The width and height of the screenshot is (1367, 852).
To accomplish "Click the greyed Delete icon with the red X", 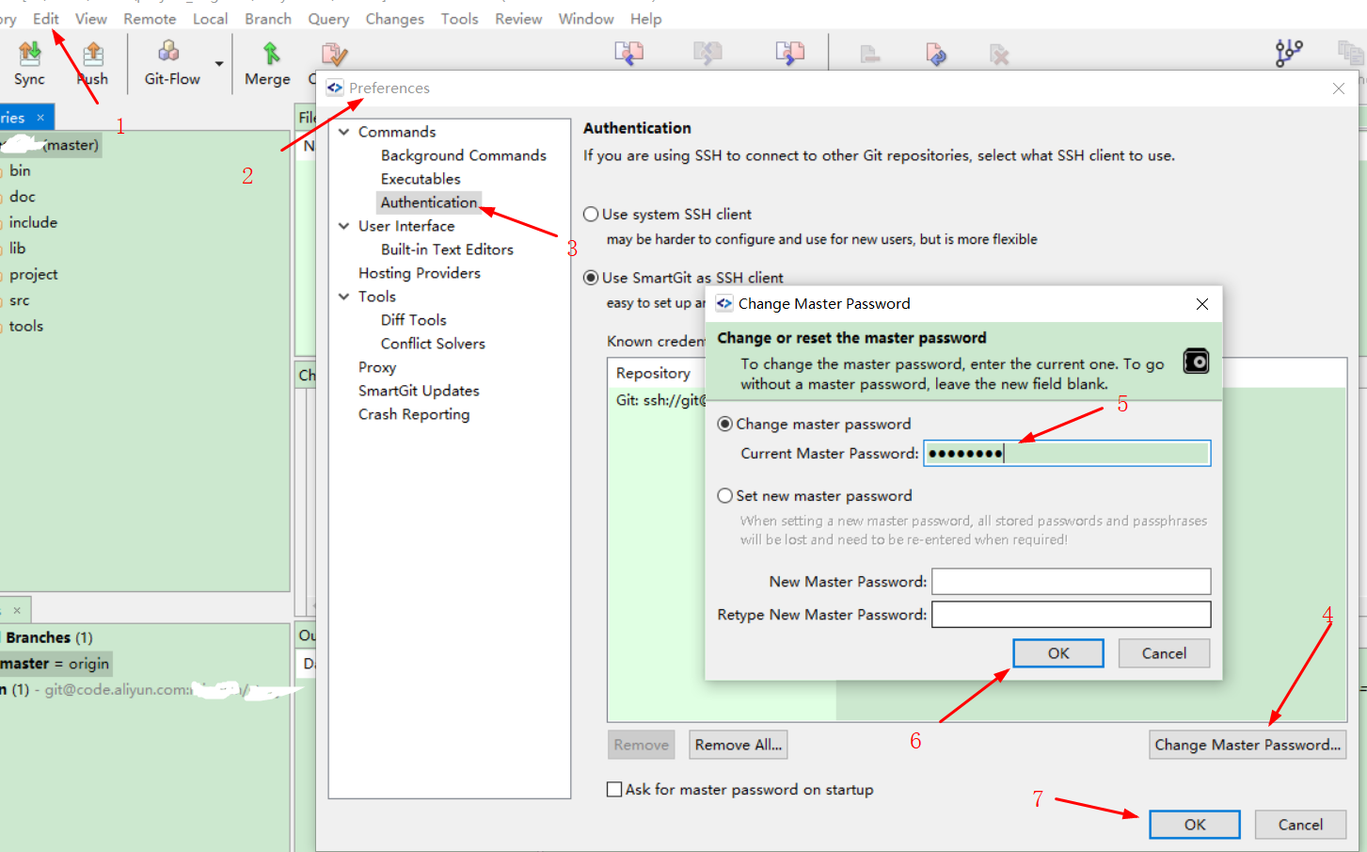I will click(x=999, y=55).
